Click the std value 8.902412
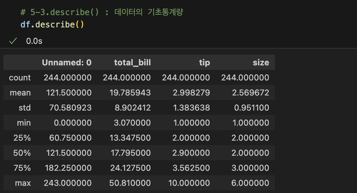Screen dimensions: 357x193 (x=133, y=108)
